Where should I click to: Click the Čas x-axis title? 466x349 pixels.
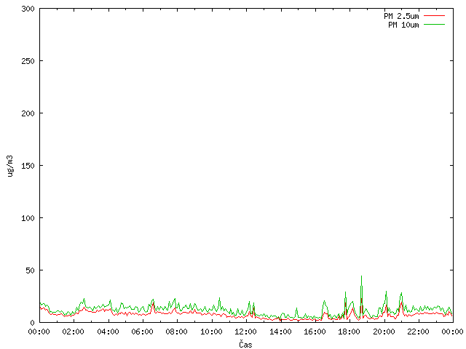(245, 344)
